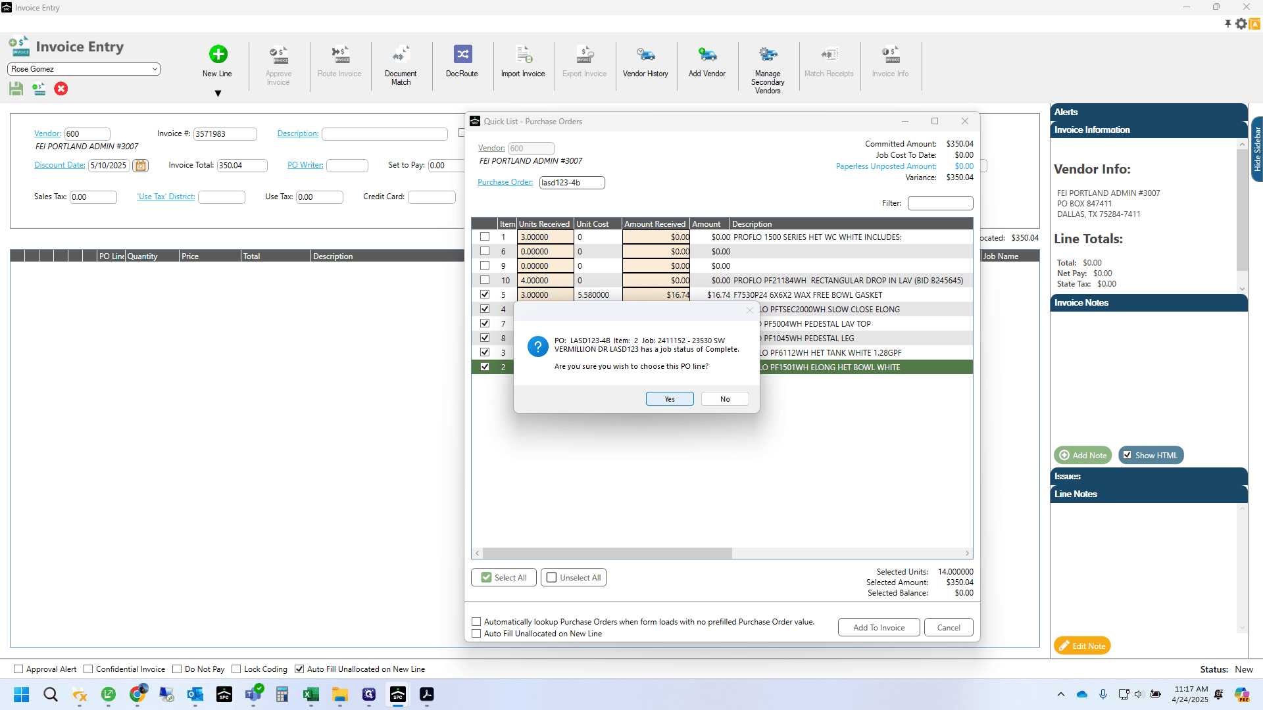1263x710 pixels.
Task: Click the Select All button
Action: point(504,578)
